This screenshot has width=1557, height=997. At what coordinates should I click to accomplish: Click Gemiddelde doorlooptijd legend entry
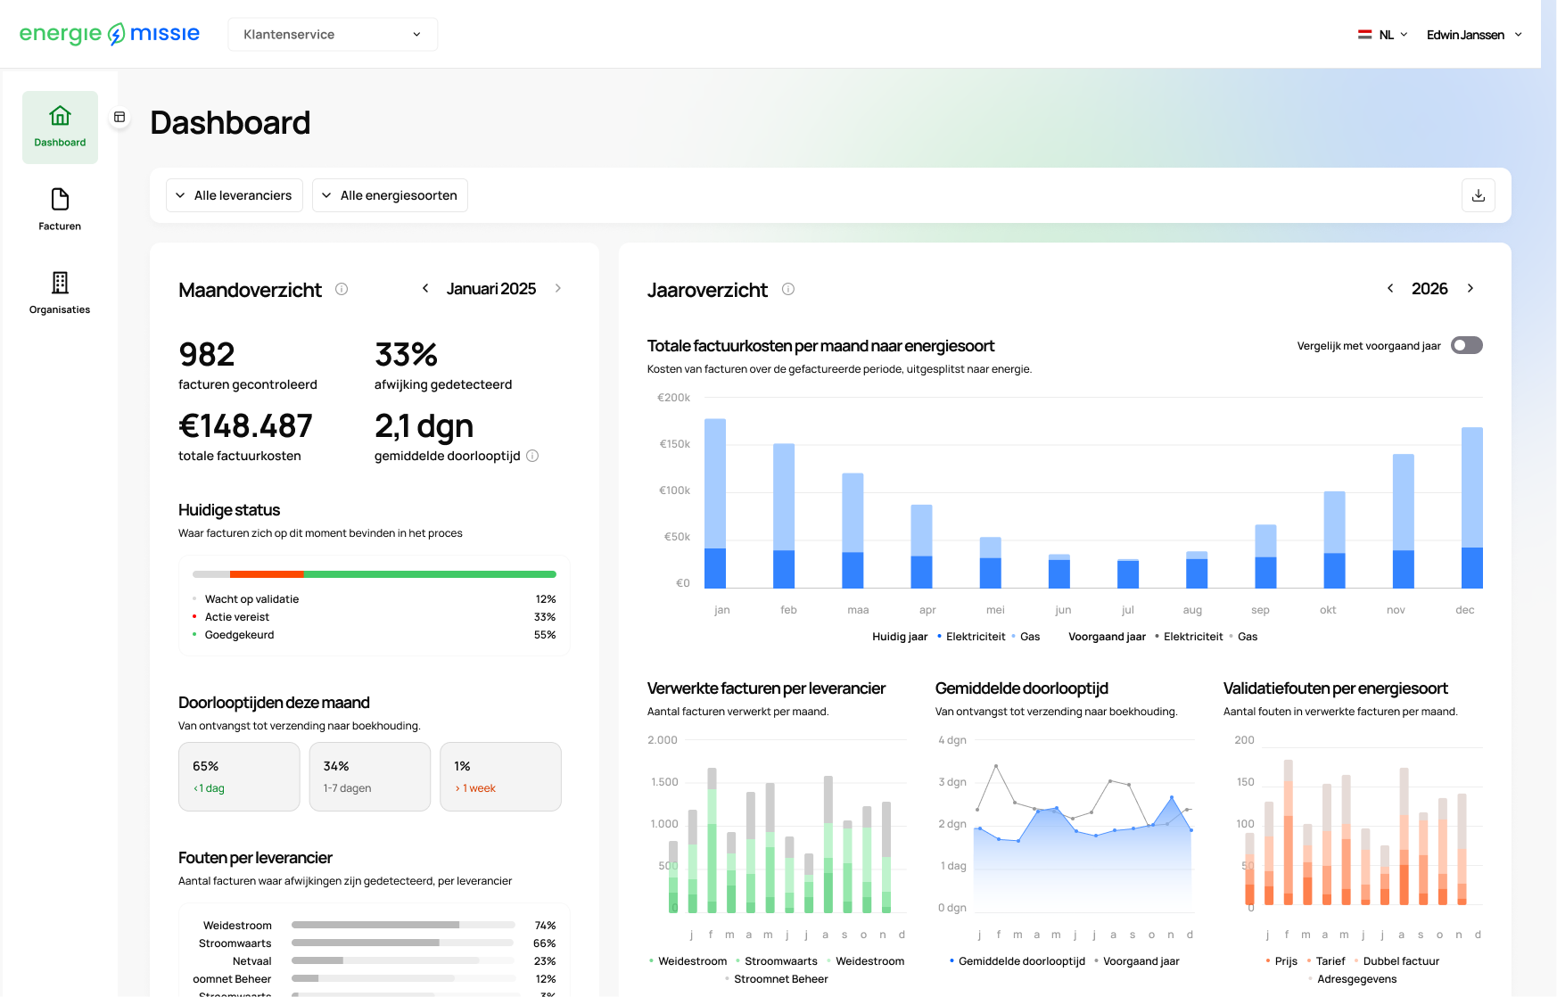point(1017,961)
